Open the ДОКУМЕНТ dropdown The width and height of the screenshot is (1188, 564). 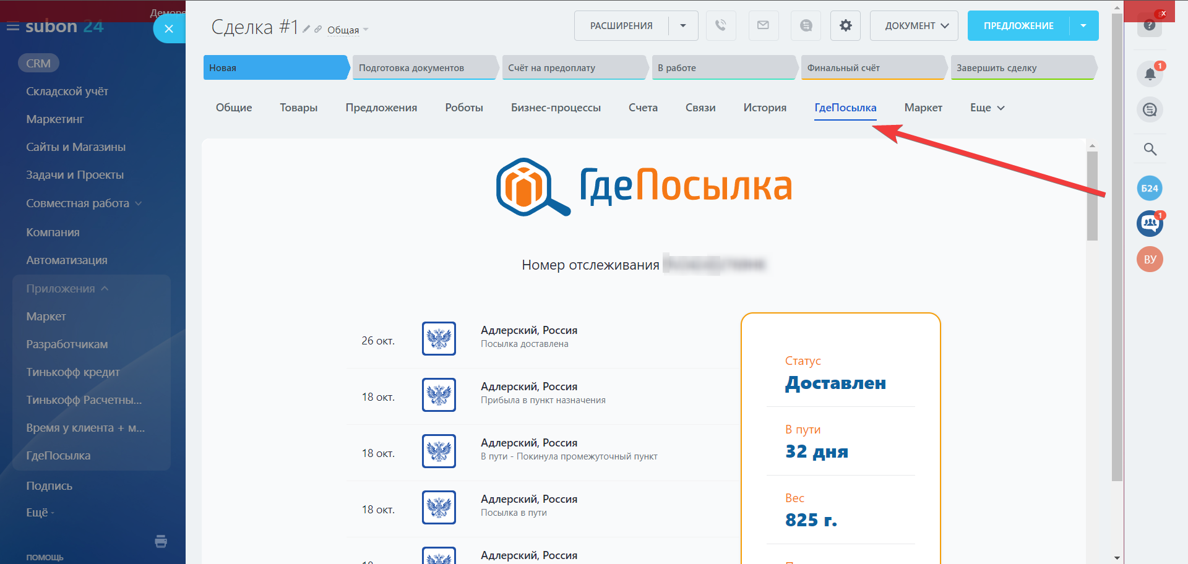[x=914, y=26]
